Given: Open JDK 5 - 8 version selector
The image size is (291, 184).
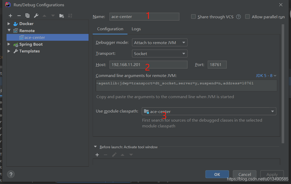Looking at the screenshot, I should [x=266, y=76].
